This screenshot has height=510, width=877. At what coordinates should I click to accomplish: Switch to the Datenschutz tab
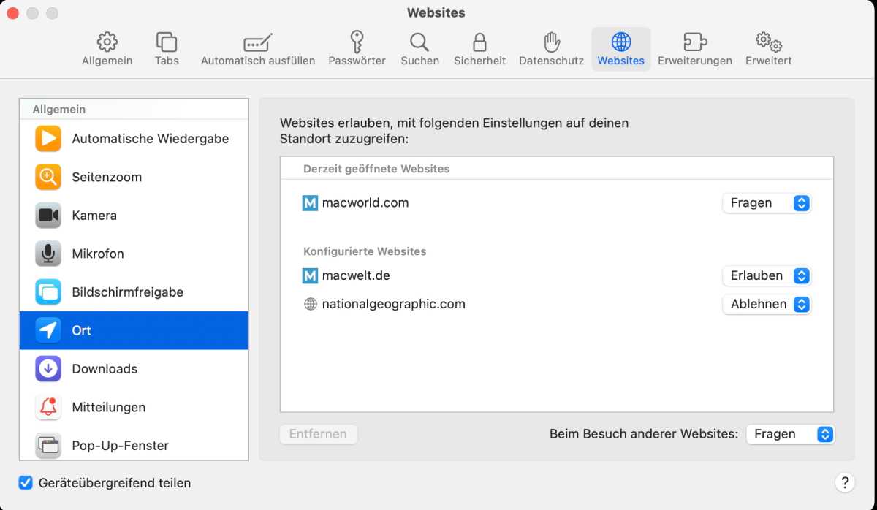(551, 49)
